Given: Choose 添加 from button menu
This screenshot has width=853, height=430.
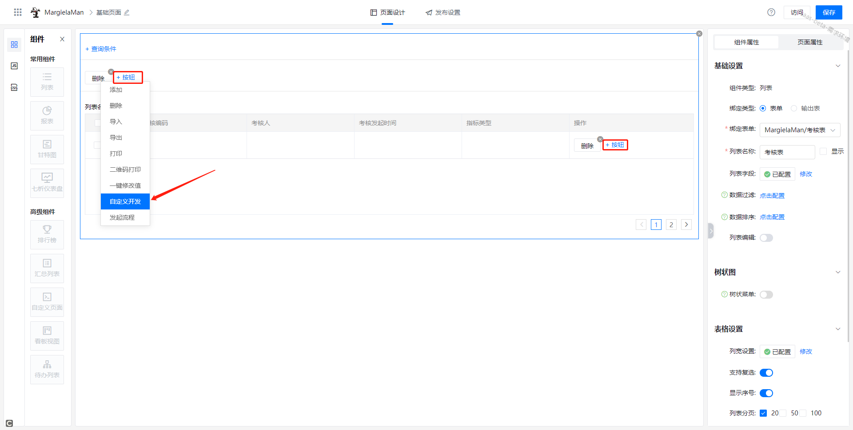Looking at the screenshot, I should (x=125, y=90).
